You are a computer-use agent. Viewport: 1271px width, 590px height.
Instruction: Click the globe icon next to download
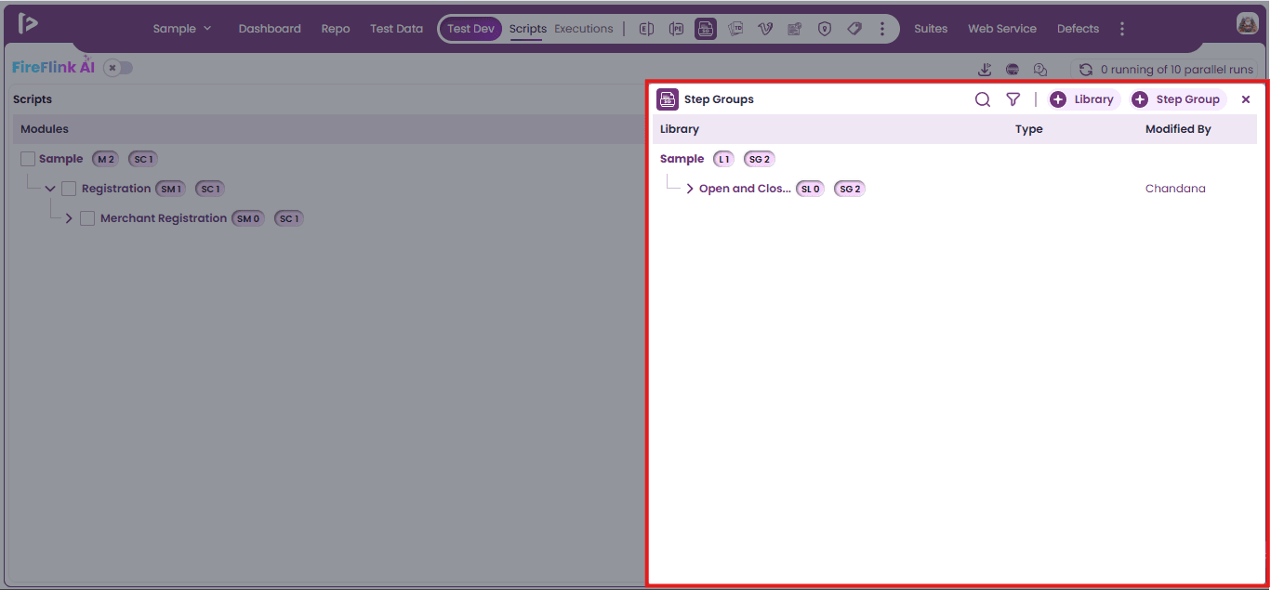pyautogui.click(x=1013, y=70)
